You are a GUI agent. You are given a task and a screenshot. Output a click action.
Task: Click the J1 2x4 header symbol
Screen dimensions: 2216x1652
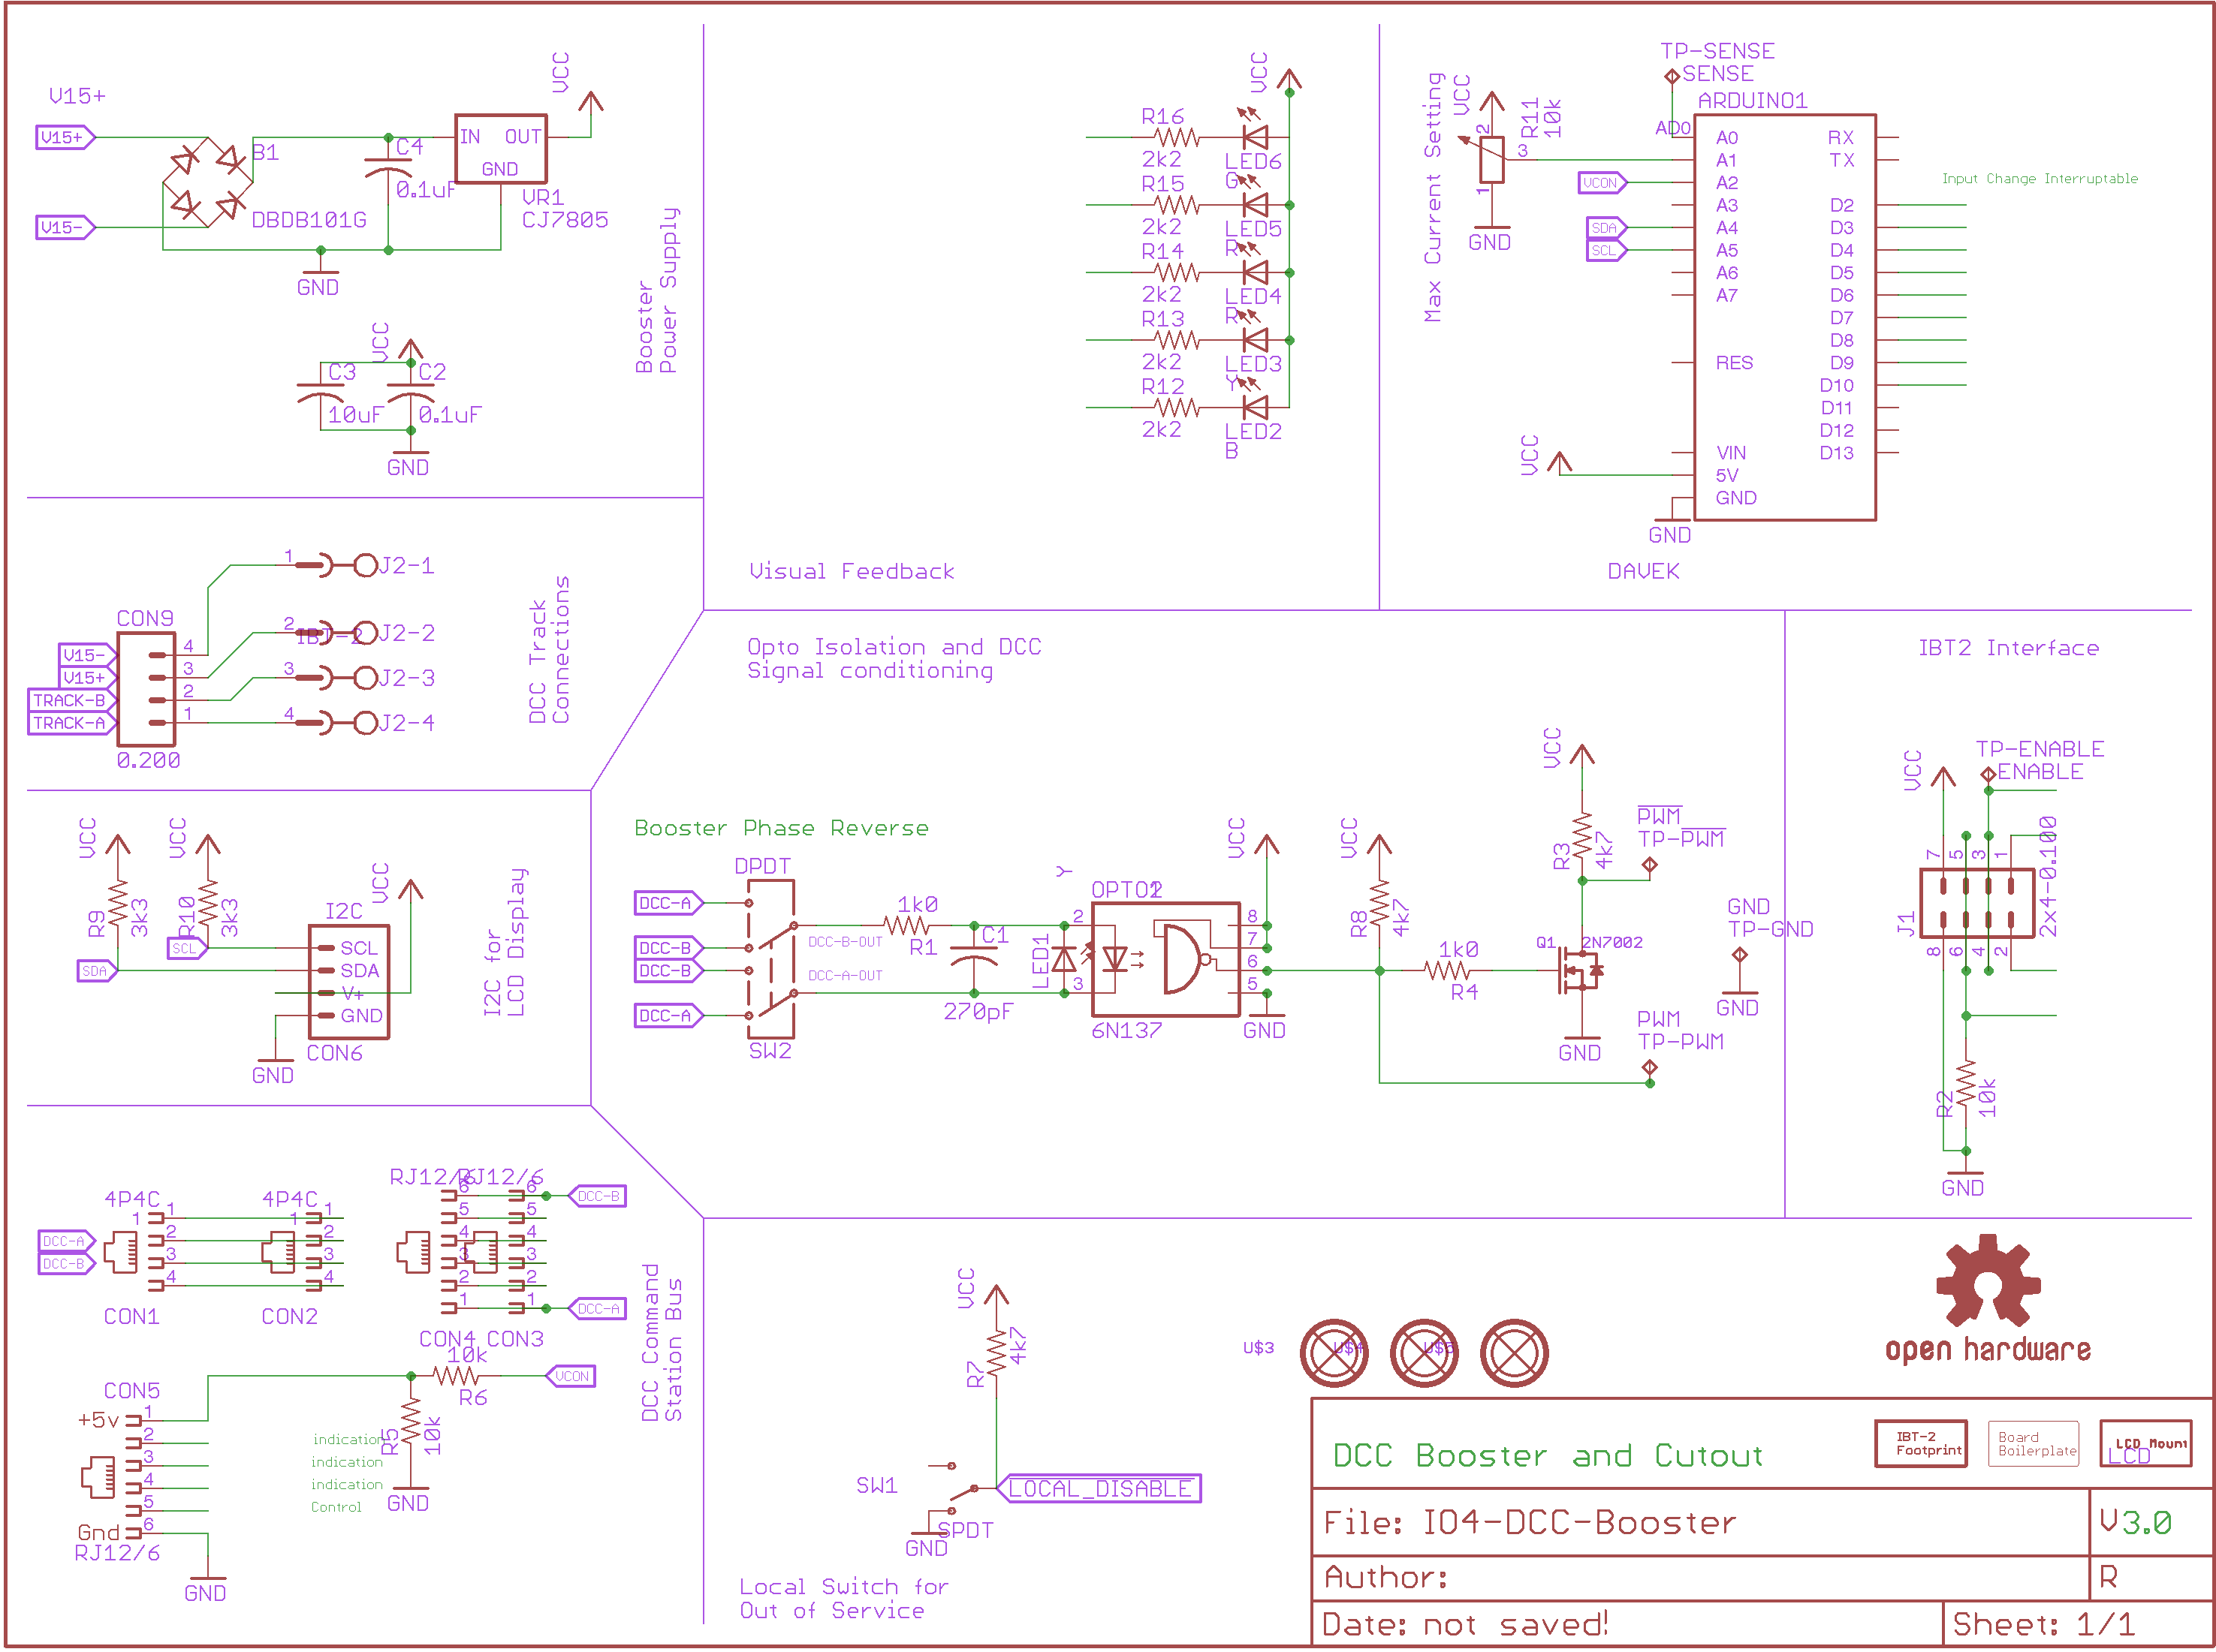(x=1977, y=903)
